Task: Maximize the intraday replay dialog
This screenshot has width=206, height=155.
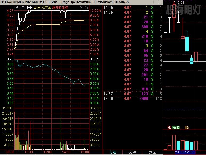Action: [x=155, y=2]
